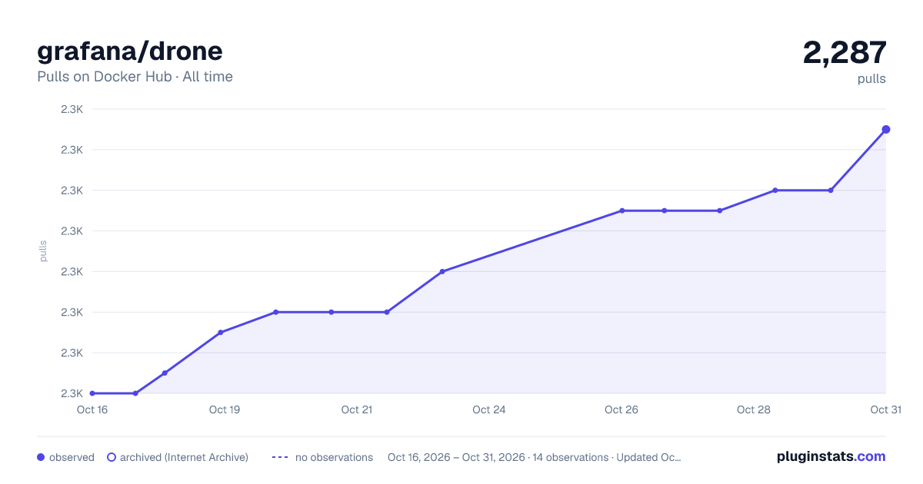Click the Oct 28 axis label
This screenshot has width=923, height=484.
click(754, 409)
